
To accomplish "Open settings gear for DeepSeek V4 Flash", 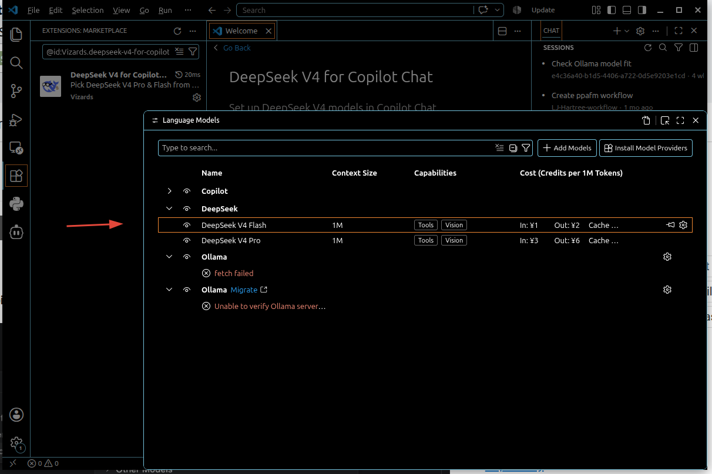I will click(683, 225).
